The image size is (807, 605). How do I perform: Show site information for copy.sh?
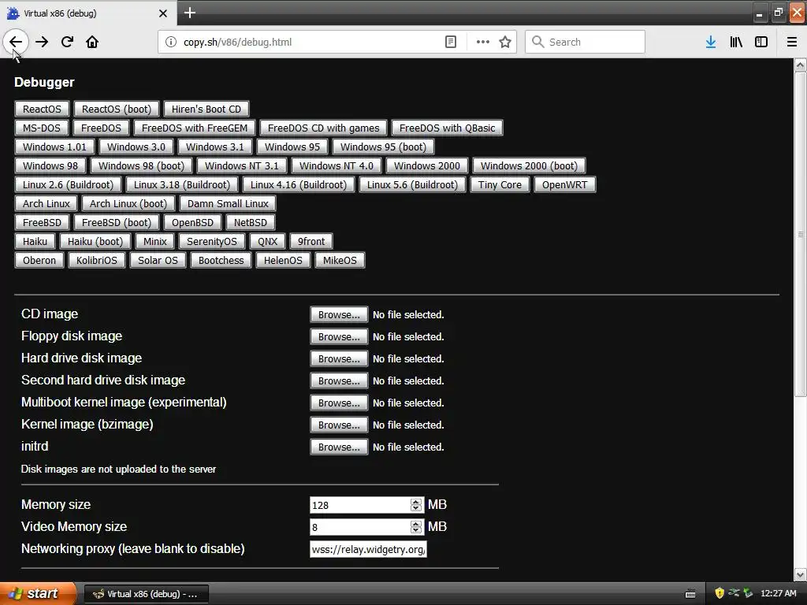click(170, 43)
